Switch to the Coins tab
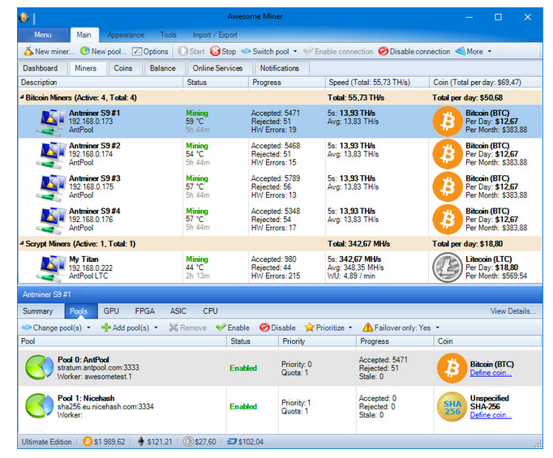The width and height of the screenshot is (553, 458). pos(122,68)
